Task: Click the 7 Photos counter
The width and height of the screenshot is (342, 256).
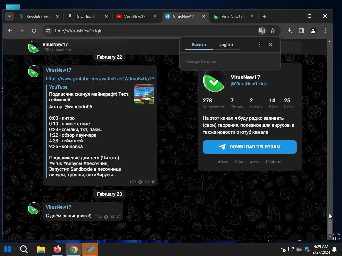Action: 237,103
